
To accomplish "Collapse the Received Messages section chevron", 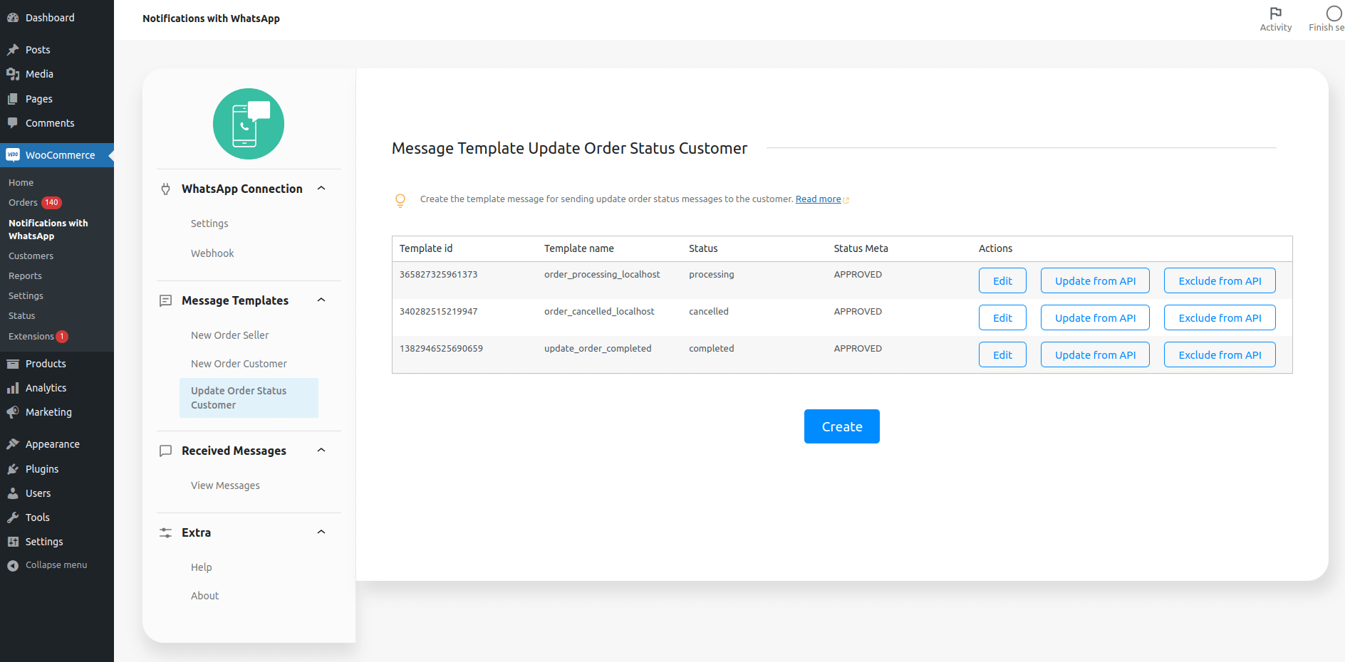I will [321, 450].
